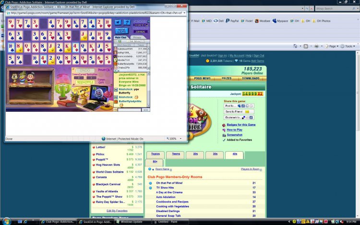Open the Tools menu dropdown
This screenshot has height=225, width=360.
(348, 46)
